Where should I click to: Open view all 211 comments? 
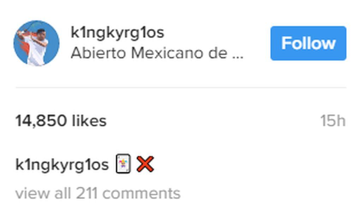98,193
